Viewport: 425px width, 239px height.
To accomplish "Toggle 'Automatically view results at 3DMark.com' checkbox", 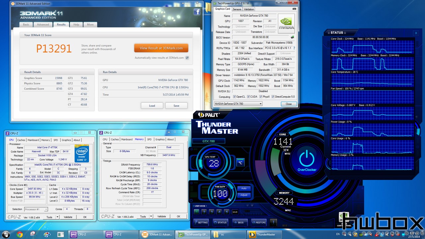I will [x=187, y=58].
